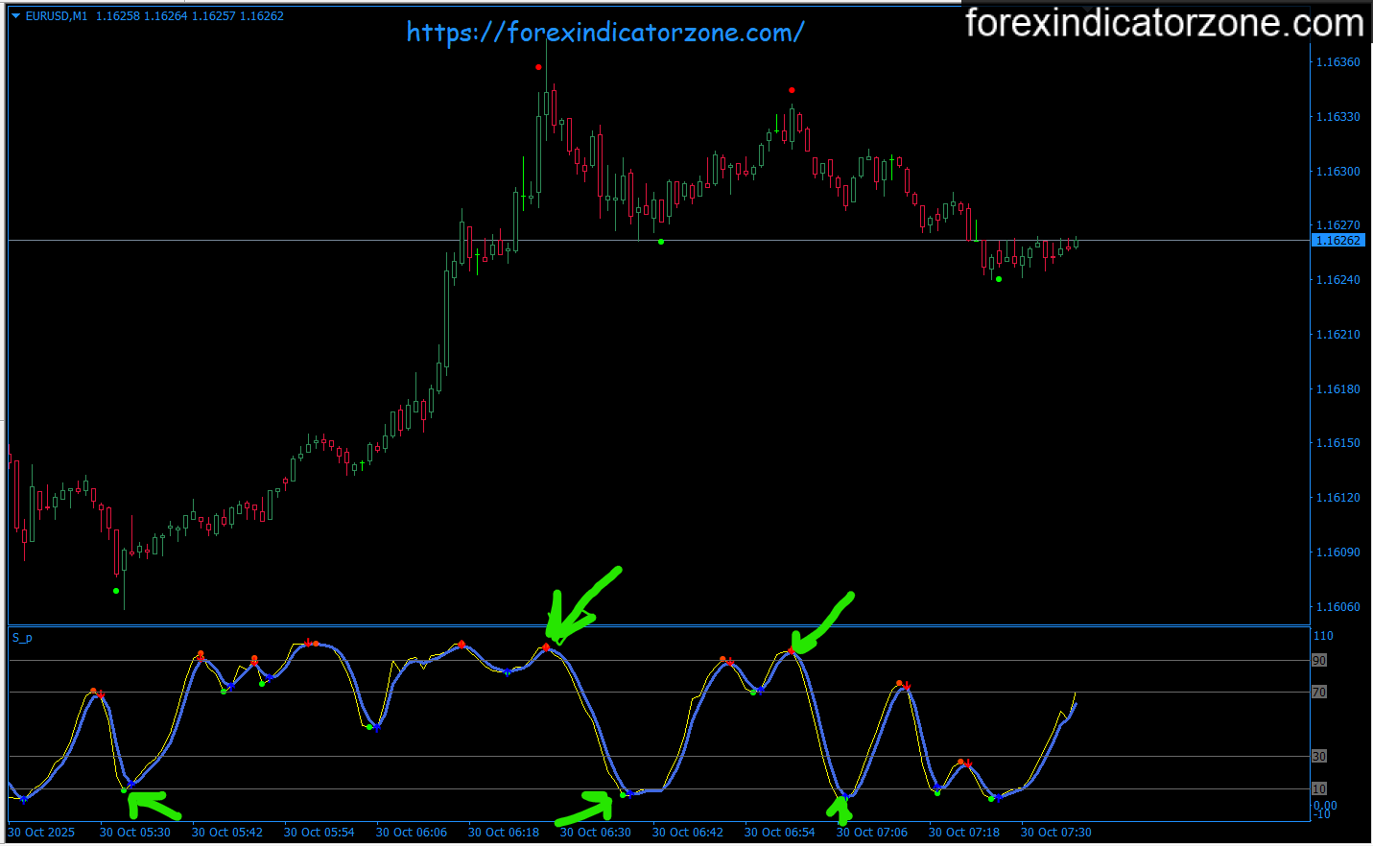Click the 70 level label on indicator scale

click(1319, 693)
